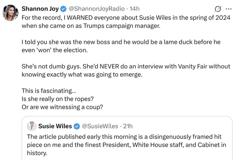Click the @SusieWiles handle
Viewport: 233px width, 160px height.
(x=100, y=126)
